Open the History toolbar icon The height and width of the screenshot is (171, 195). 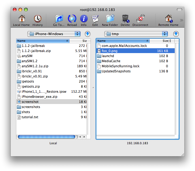pos(37,19)
